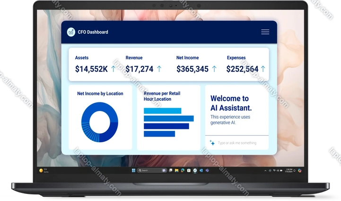
Task: Open the Windows Start menu
Action: pos(133,170)
